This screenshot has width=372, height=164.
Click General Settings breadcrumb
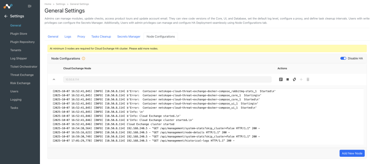coord(80,4)
